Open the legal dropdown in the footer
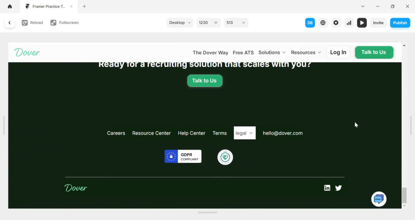This screenshot has height=220, width=415. 244,133
